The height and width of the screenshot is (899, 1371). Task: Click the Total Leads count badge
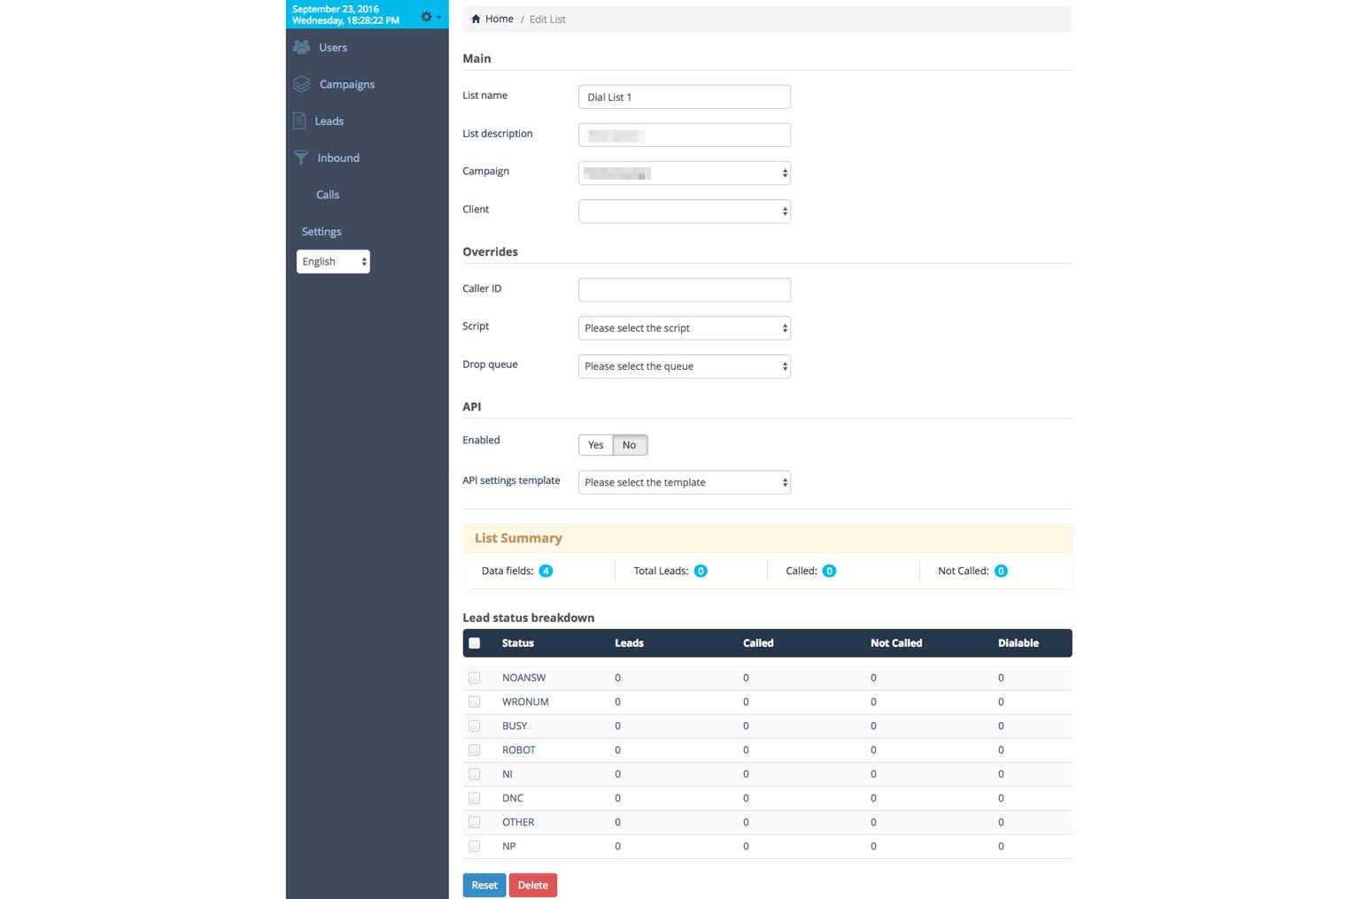point(701,571)
